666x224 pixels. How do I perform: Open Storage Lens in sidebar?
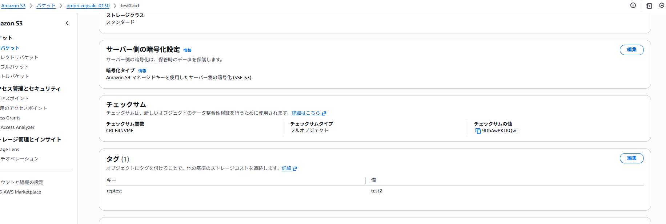(x=9, y=150)
